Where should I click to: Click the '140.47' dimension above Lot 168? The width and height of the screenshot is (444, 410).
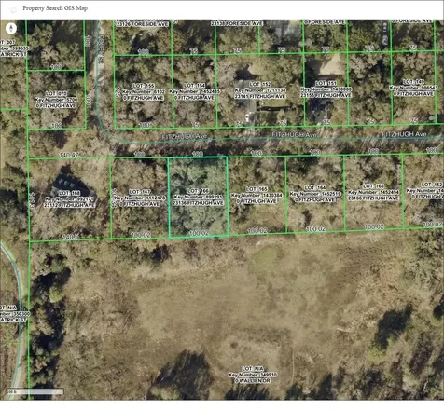point(69,155)
